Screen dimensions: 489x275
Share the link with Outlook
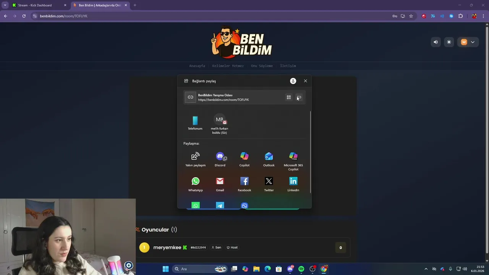[269, 160]
